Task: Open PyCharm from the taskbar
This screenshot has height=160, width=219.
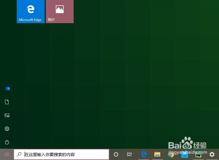Action: pos(198,154)
